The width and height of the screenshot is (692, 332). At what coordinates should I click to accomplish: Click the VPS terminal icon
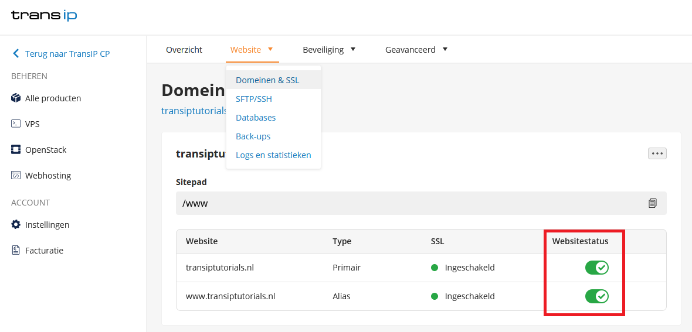pyautogui.click(x=16, y=124)
